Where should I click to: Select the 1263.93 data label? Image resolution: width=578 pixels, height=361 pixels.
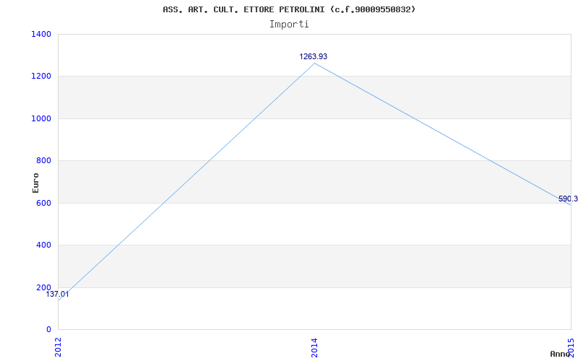[314, 57]
